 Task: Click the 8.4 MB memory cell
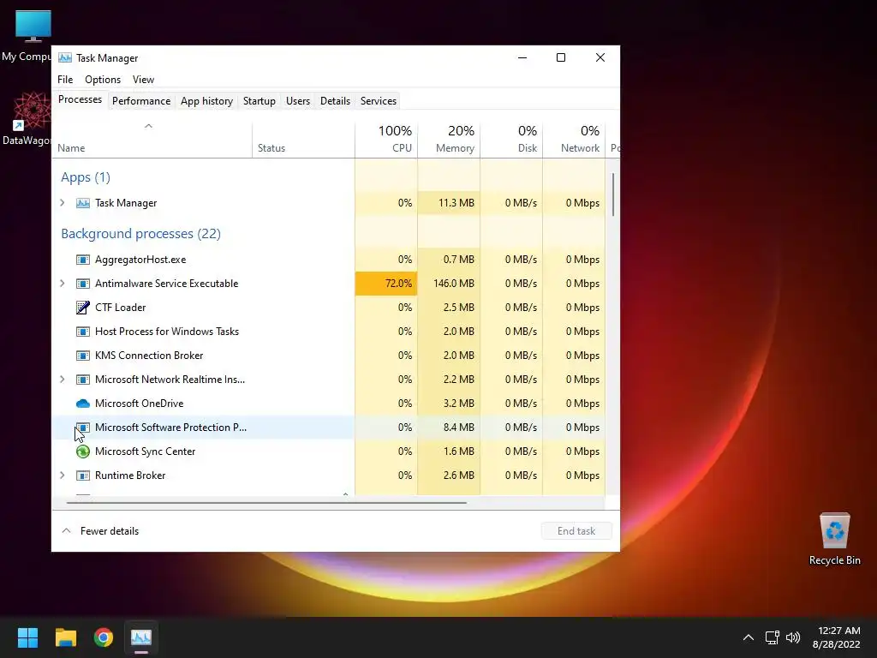tap(449, 428)
